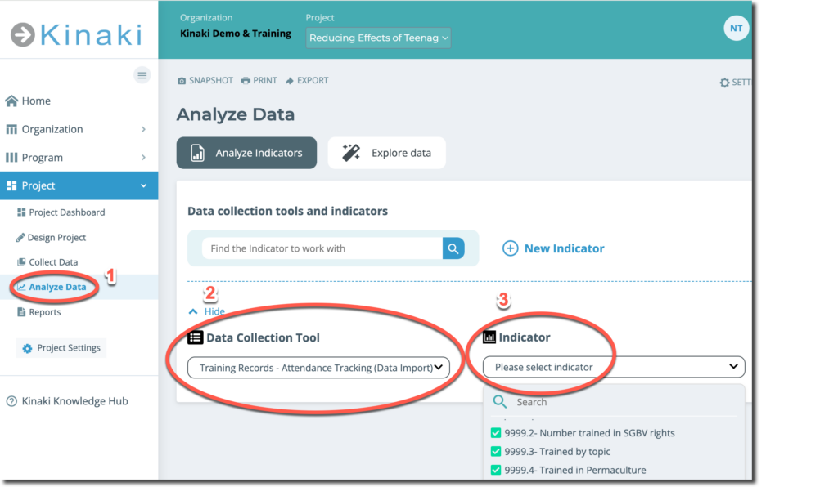Click the Program label in sidebar
838x487 pixels.
click(43, 158)
